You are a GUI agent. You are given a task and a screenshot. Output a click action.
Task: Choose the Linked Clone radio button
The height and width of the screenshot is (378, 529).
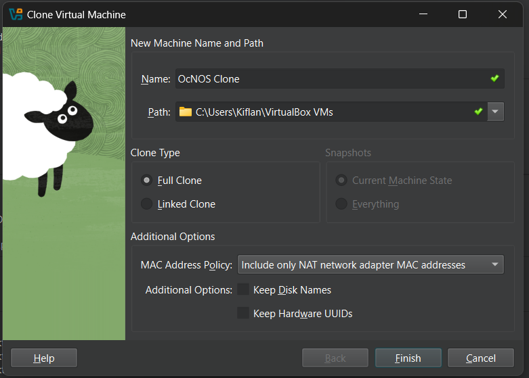coord(146,204)
